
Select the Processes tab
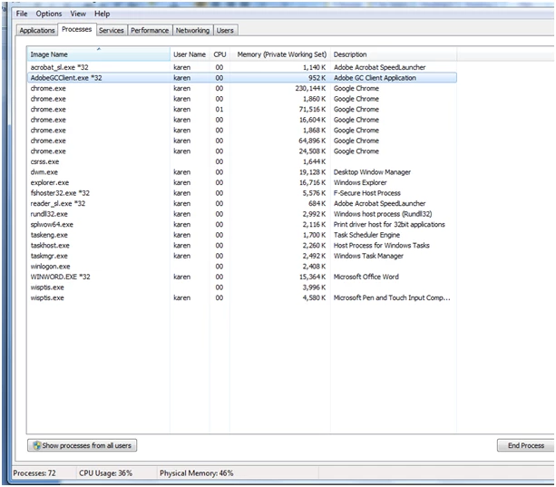point(76,29)
